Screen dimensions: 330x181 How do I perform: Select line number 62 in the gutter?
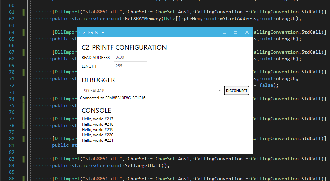(12, 18)
